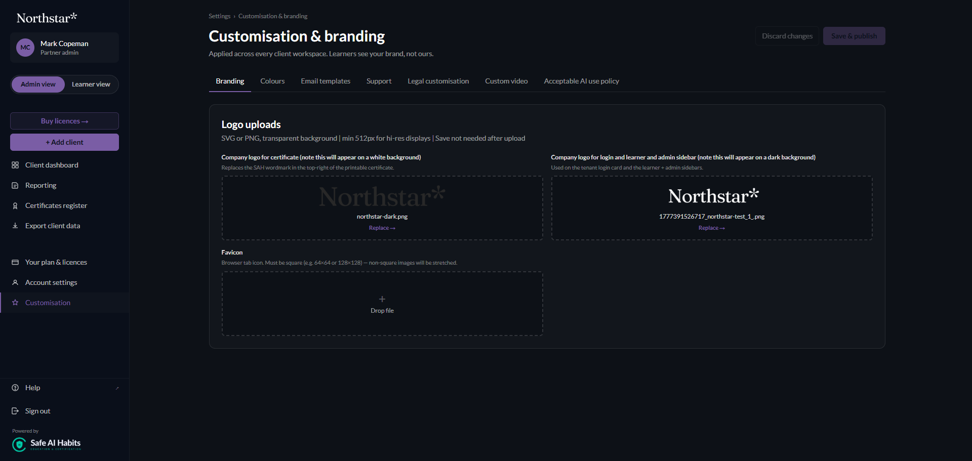Click the Mark Copeman name in the profile card
The height and width of the screenshot is (461, 972).
click(64, 44)
